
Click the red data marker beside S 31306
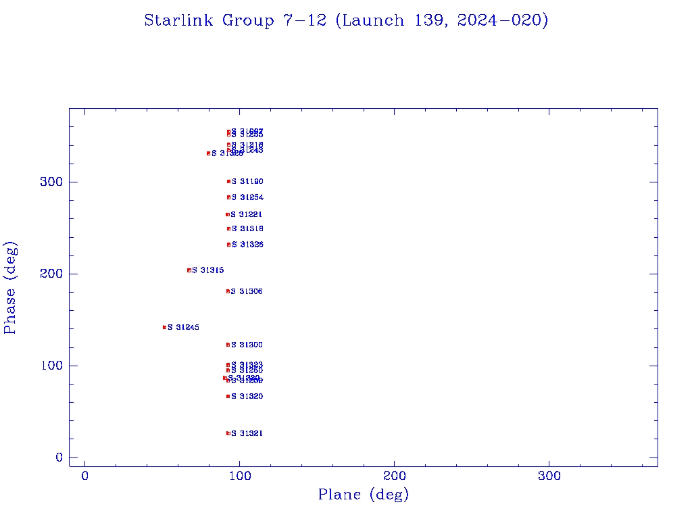228,291
